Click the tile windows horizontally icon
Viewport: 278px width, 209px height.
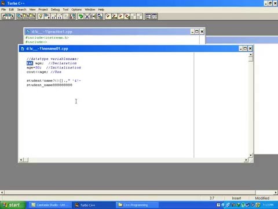[148, 16]
